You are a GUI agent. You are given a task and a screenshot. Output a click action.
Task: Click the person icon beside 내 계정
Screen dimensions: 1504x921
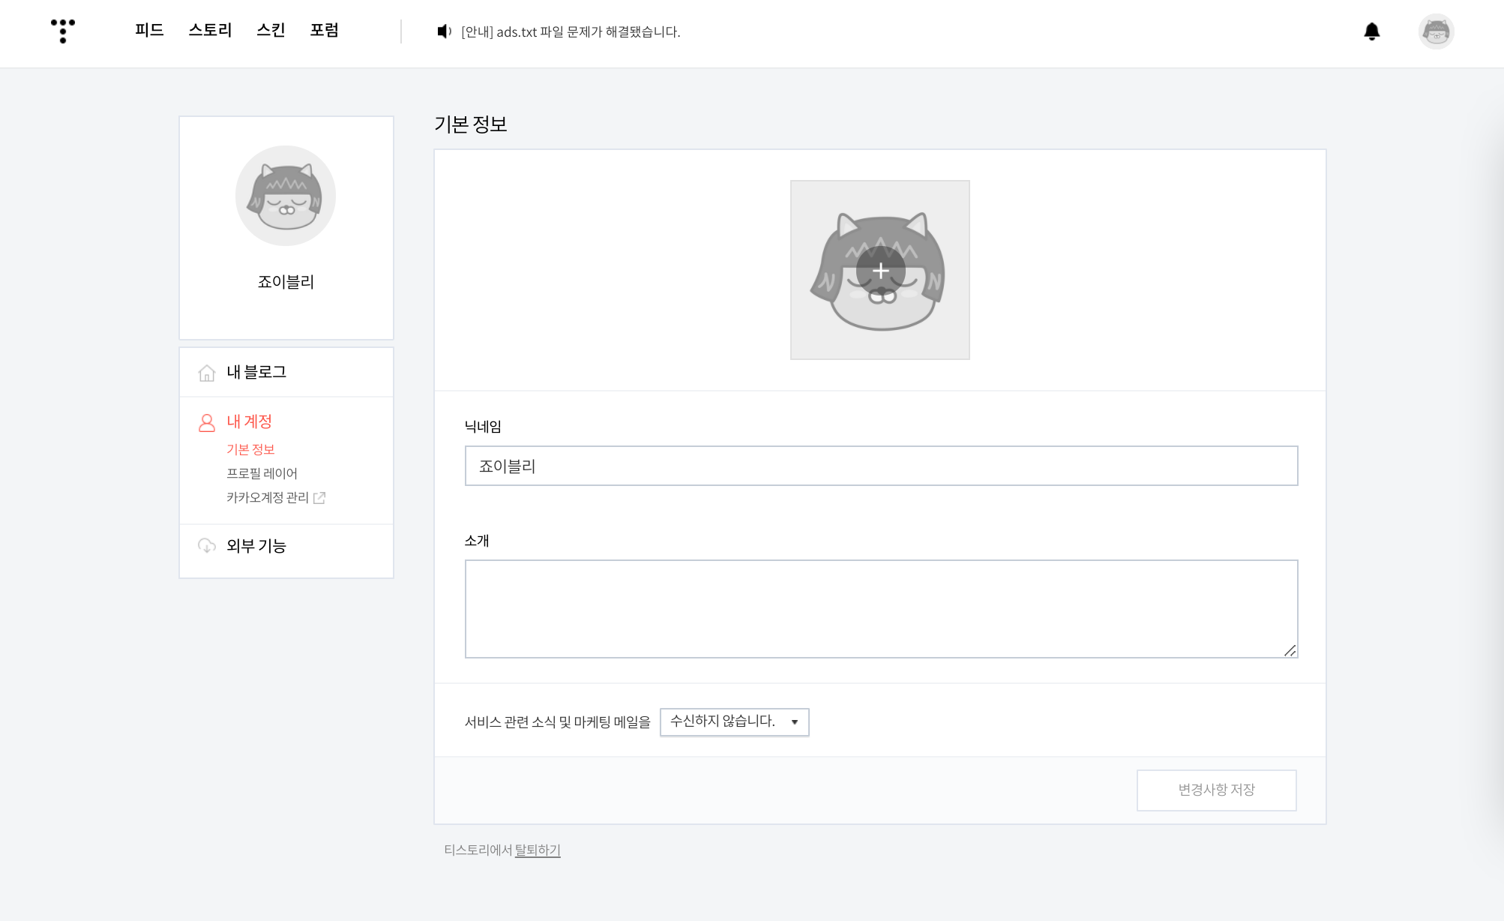tap(207, 422)
